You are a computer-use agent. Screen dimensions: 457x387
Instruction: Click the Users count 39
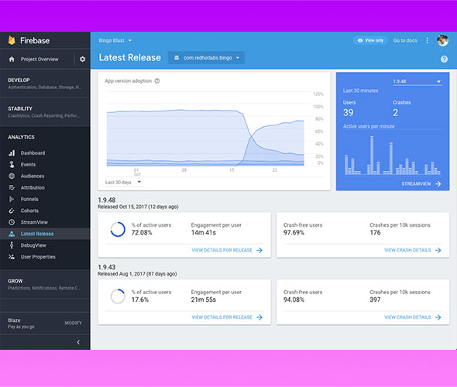[x=348, y=112]
